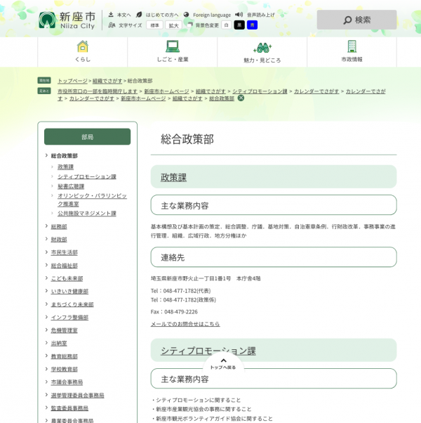Select blue background color swatch
The width and height of the screenshot is (421, 423).
tap(252, 25)
